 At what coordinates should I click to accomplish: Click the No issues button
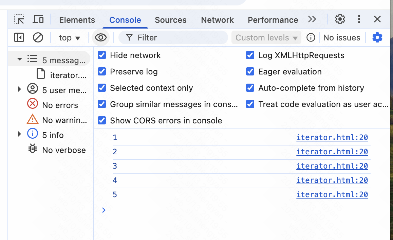[341, 38]
